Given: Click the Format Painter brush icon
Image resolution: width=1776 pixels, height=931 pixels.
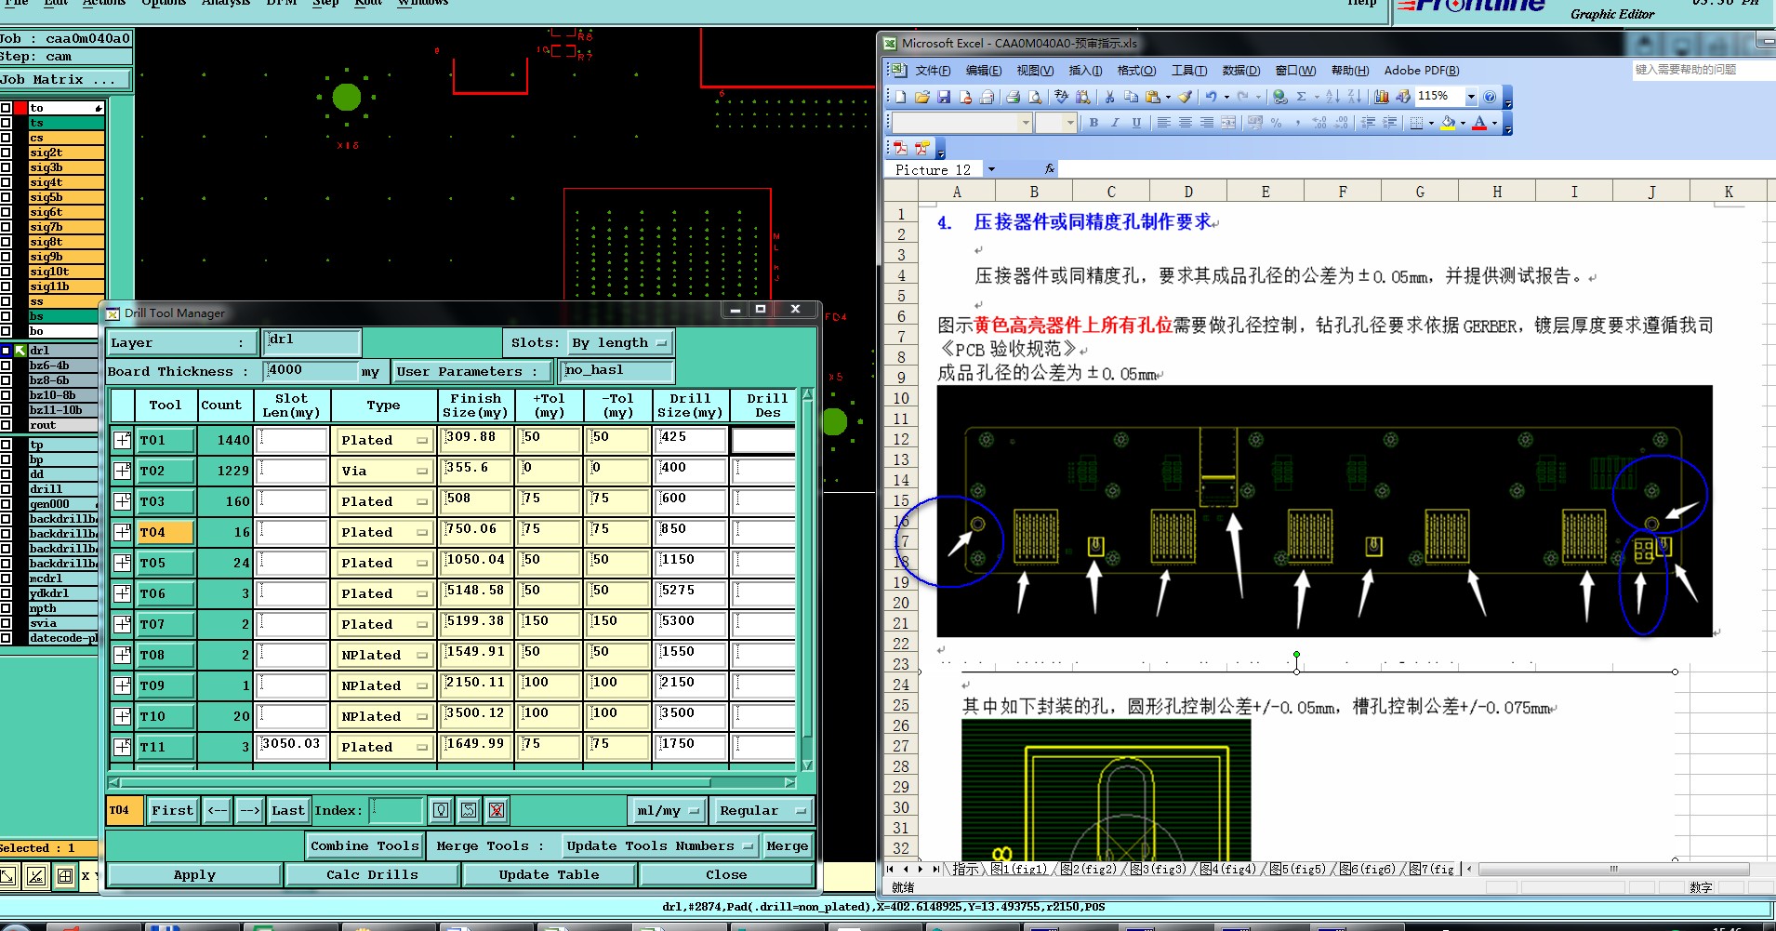Looking at the screenshot, I should [x=1186, y=97].
